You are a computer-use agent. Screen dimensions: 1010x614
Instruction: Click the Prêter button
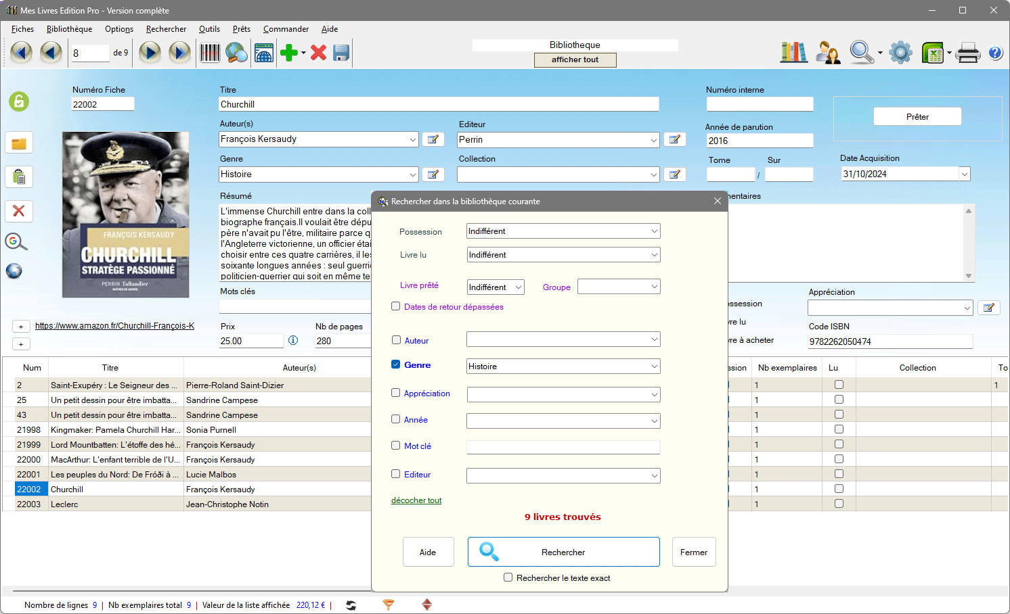point(917,116)
